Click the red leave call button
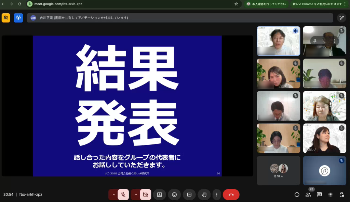Viewport: 350px width, 202px height. pyautogui.click(x=231, y=195)
